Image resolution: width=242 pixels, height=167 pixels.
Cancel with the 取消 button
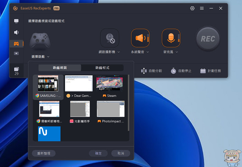[121, 153]
